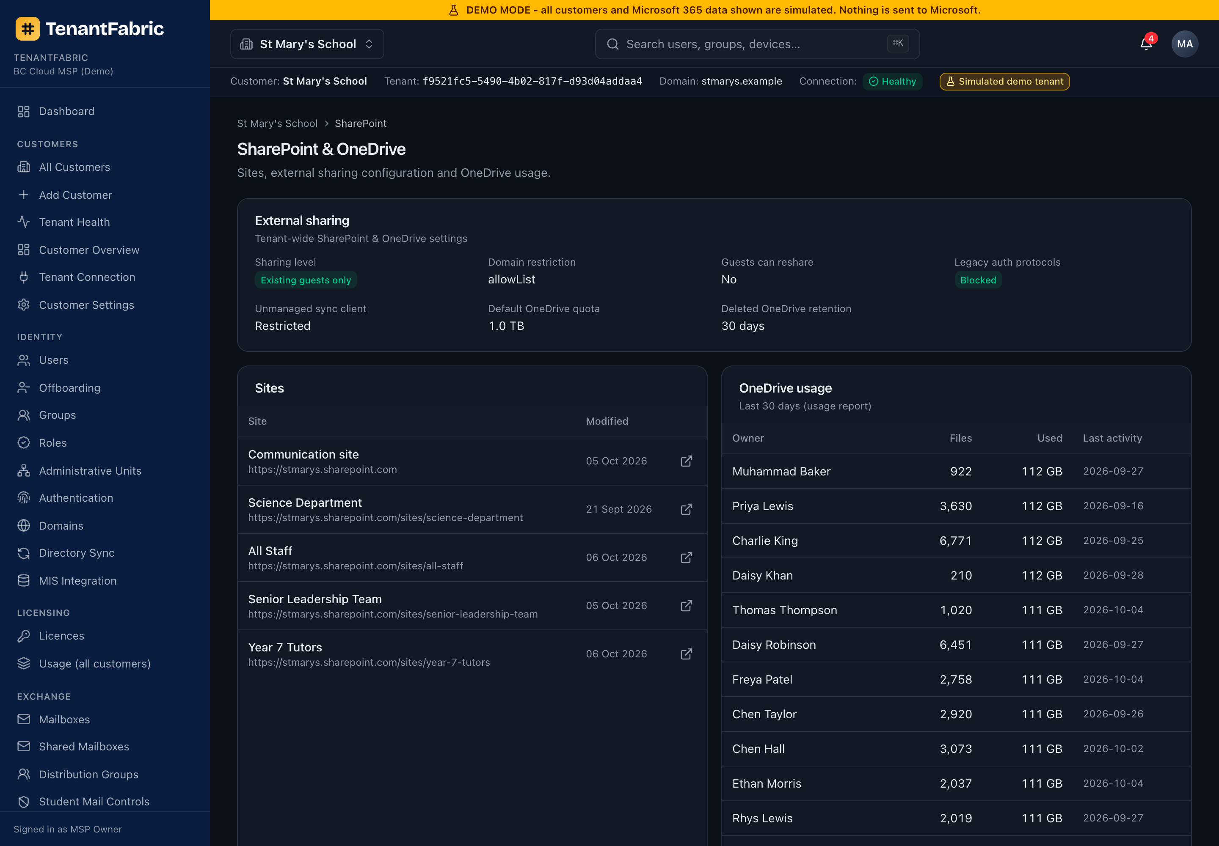1219x846 pixels.
Task: Open the Mailboxes sidebar label
Action: [x=64, y=720]
